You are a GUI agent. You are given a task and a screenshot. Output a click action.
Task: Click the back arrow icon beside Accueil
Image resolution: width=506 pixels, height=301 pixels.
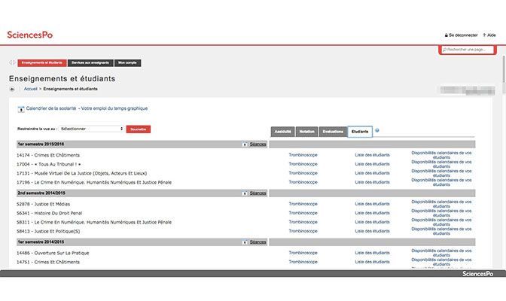pyautogui.click(x=12, y=89)
